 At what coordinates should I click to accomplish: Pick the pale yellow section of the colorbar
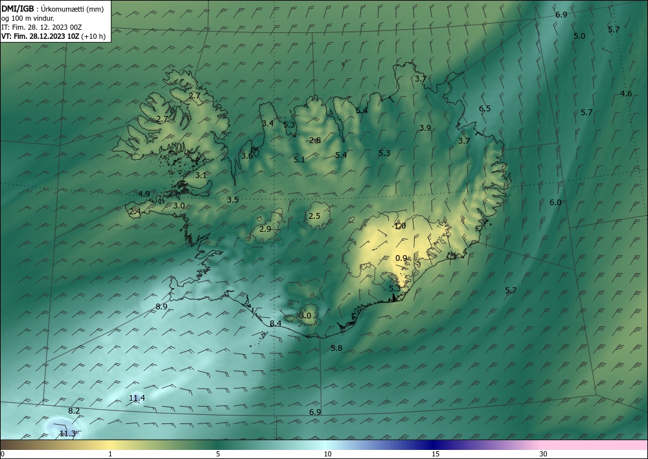tap(110, 445)
